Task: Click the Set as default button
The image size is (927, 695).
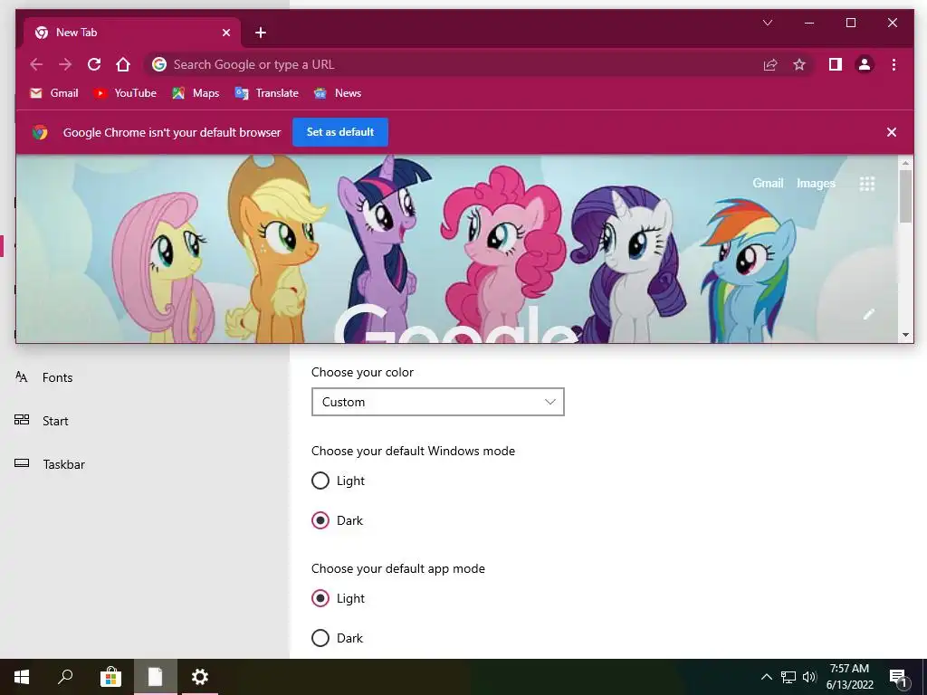Action: pyautogui.click(x=340, y=132)
